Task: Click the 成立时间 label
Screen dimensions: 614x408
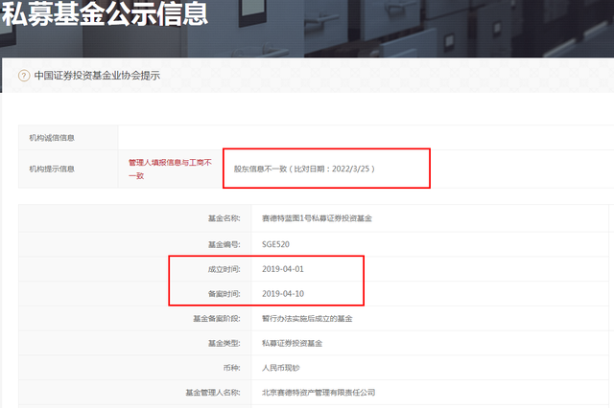Action: point(224,269)
